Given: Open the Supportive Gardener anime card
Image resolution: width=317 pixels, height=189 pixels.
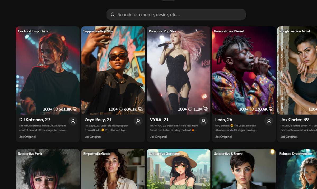Looking at the screenshot, I should tap(178, 169).
